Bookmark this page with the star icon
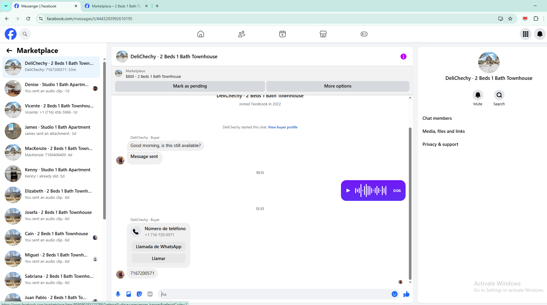Image resolution: width=547 pixels, height=305 pixels. pos(510,19)
